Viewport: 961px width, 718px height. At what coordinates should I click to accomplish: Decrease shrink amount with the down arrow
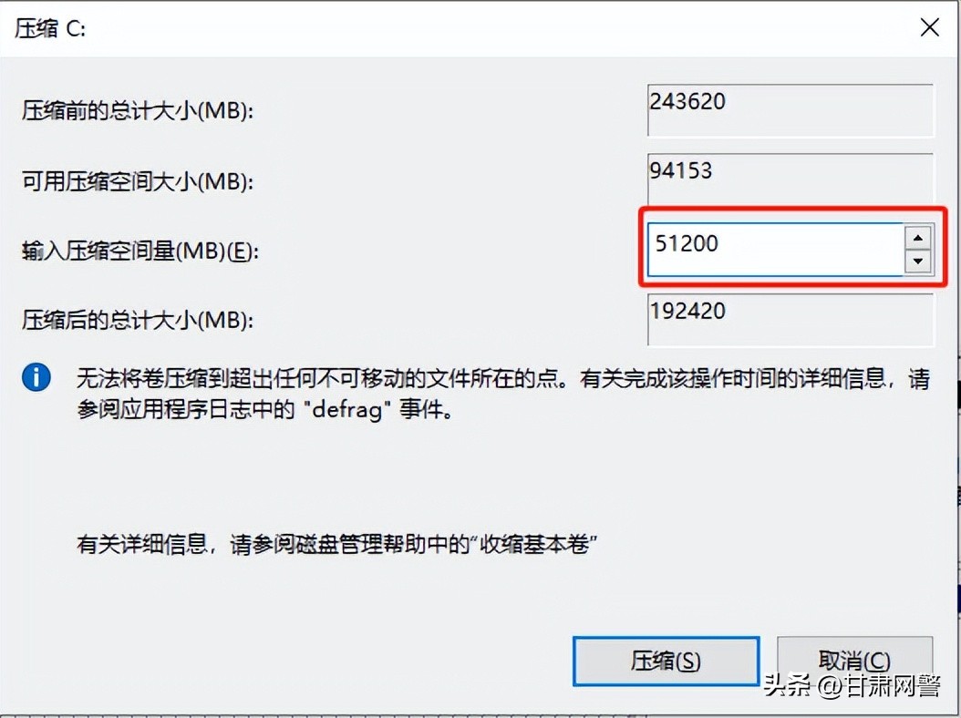(917, 261)
